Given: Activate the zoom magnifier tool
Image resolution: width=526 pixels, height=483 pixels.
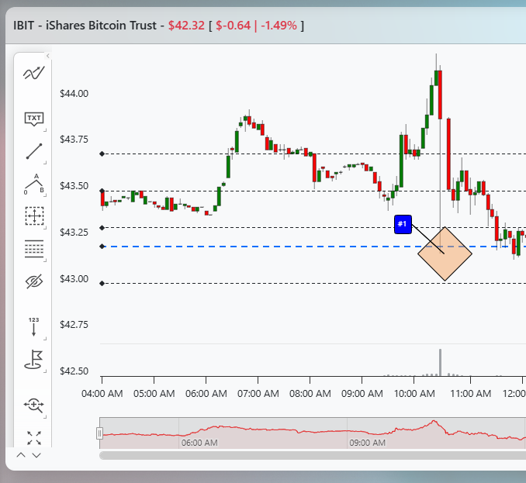Looking at the screenshot, I should (34, 405).
